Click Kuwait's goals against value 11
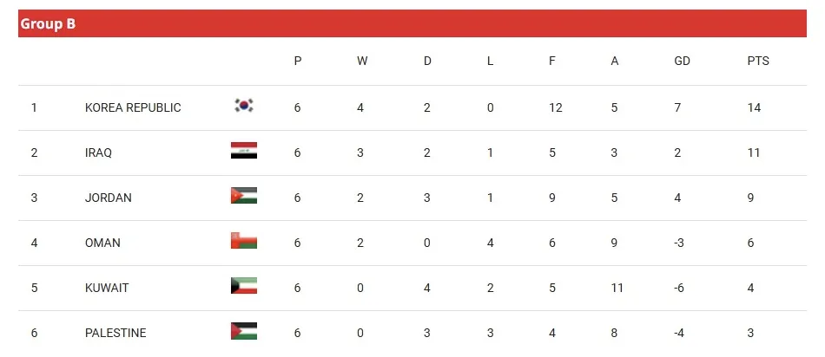 click(617, 288)
